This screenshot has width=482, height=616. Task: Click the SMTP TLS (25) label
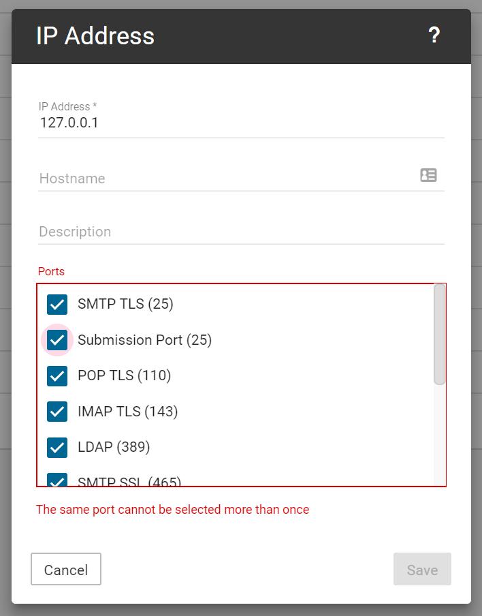pyautogui.click(x=125, y=304)
